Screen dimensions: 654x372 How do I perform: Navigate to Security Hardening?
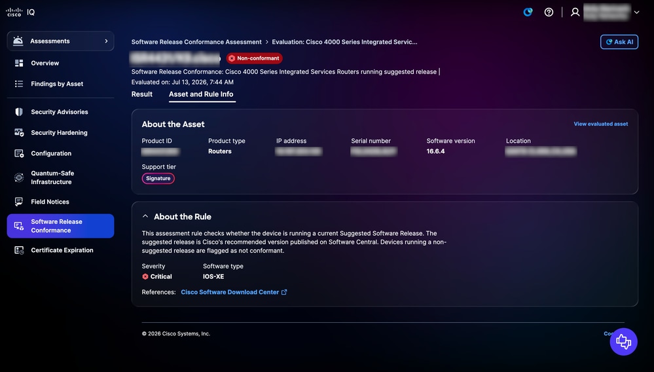point(60,132)
